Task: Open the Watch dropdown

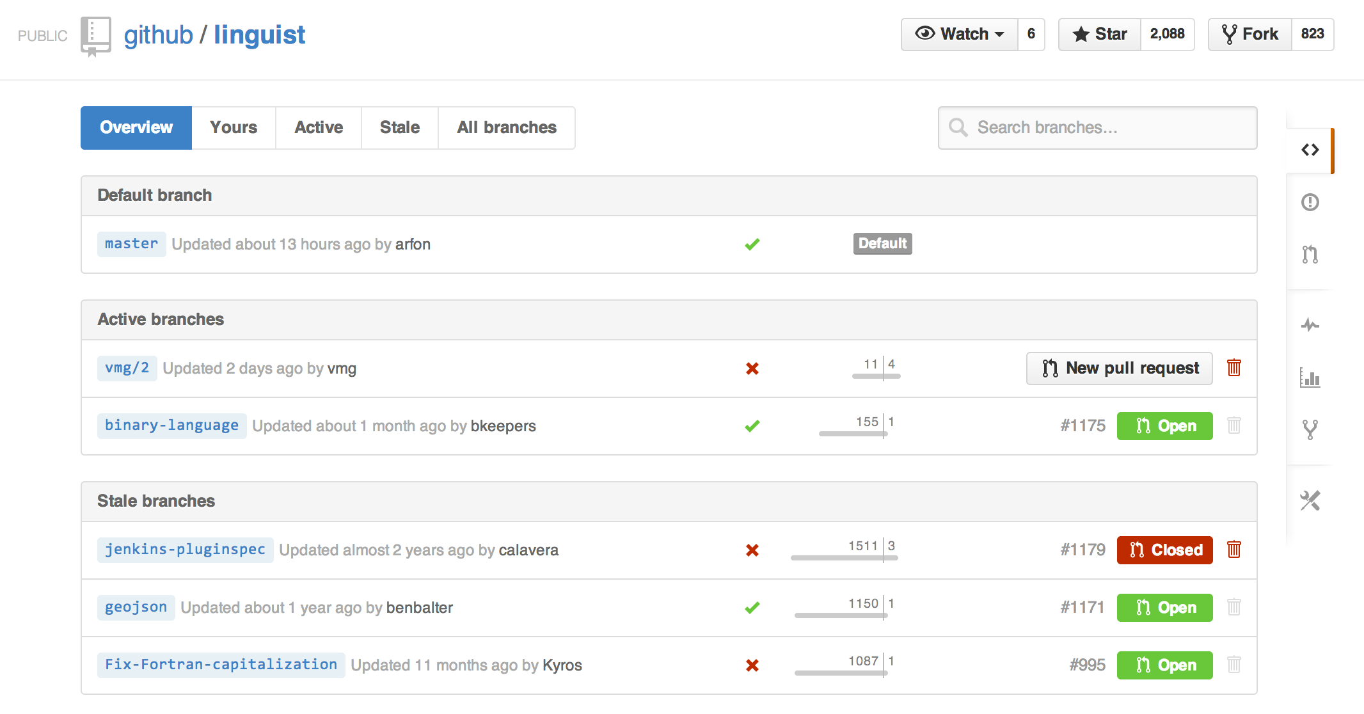Action: click(x=960, y=34)
